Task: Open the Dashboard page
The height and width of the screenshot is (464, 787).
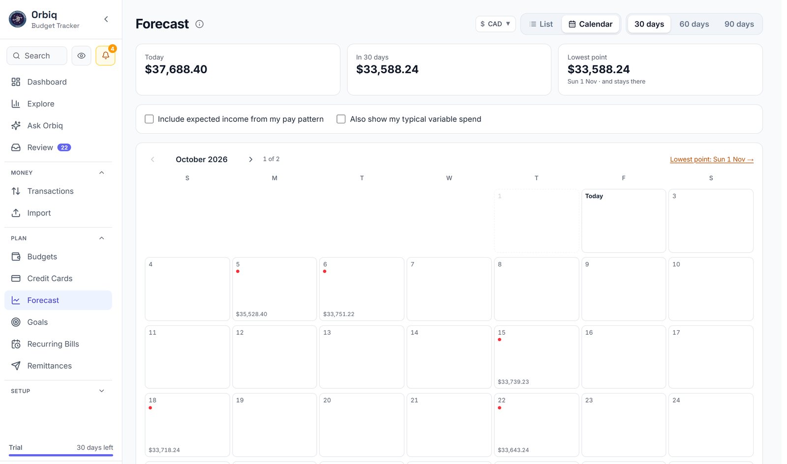Action: pos(58,82)
